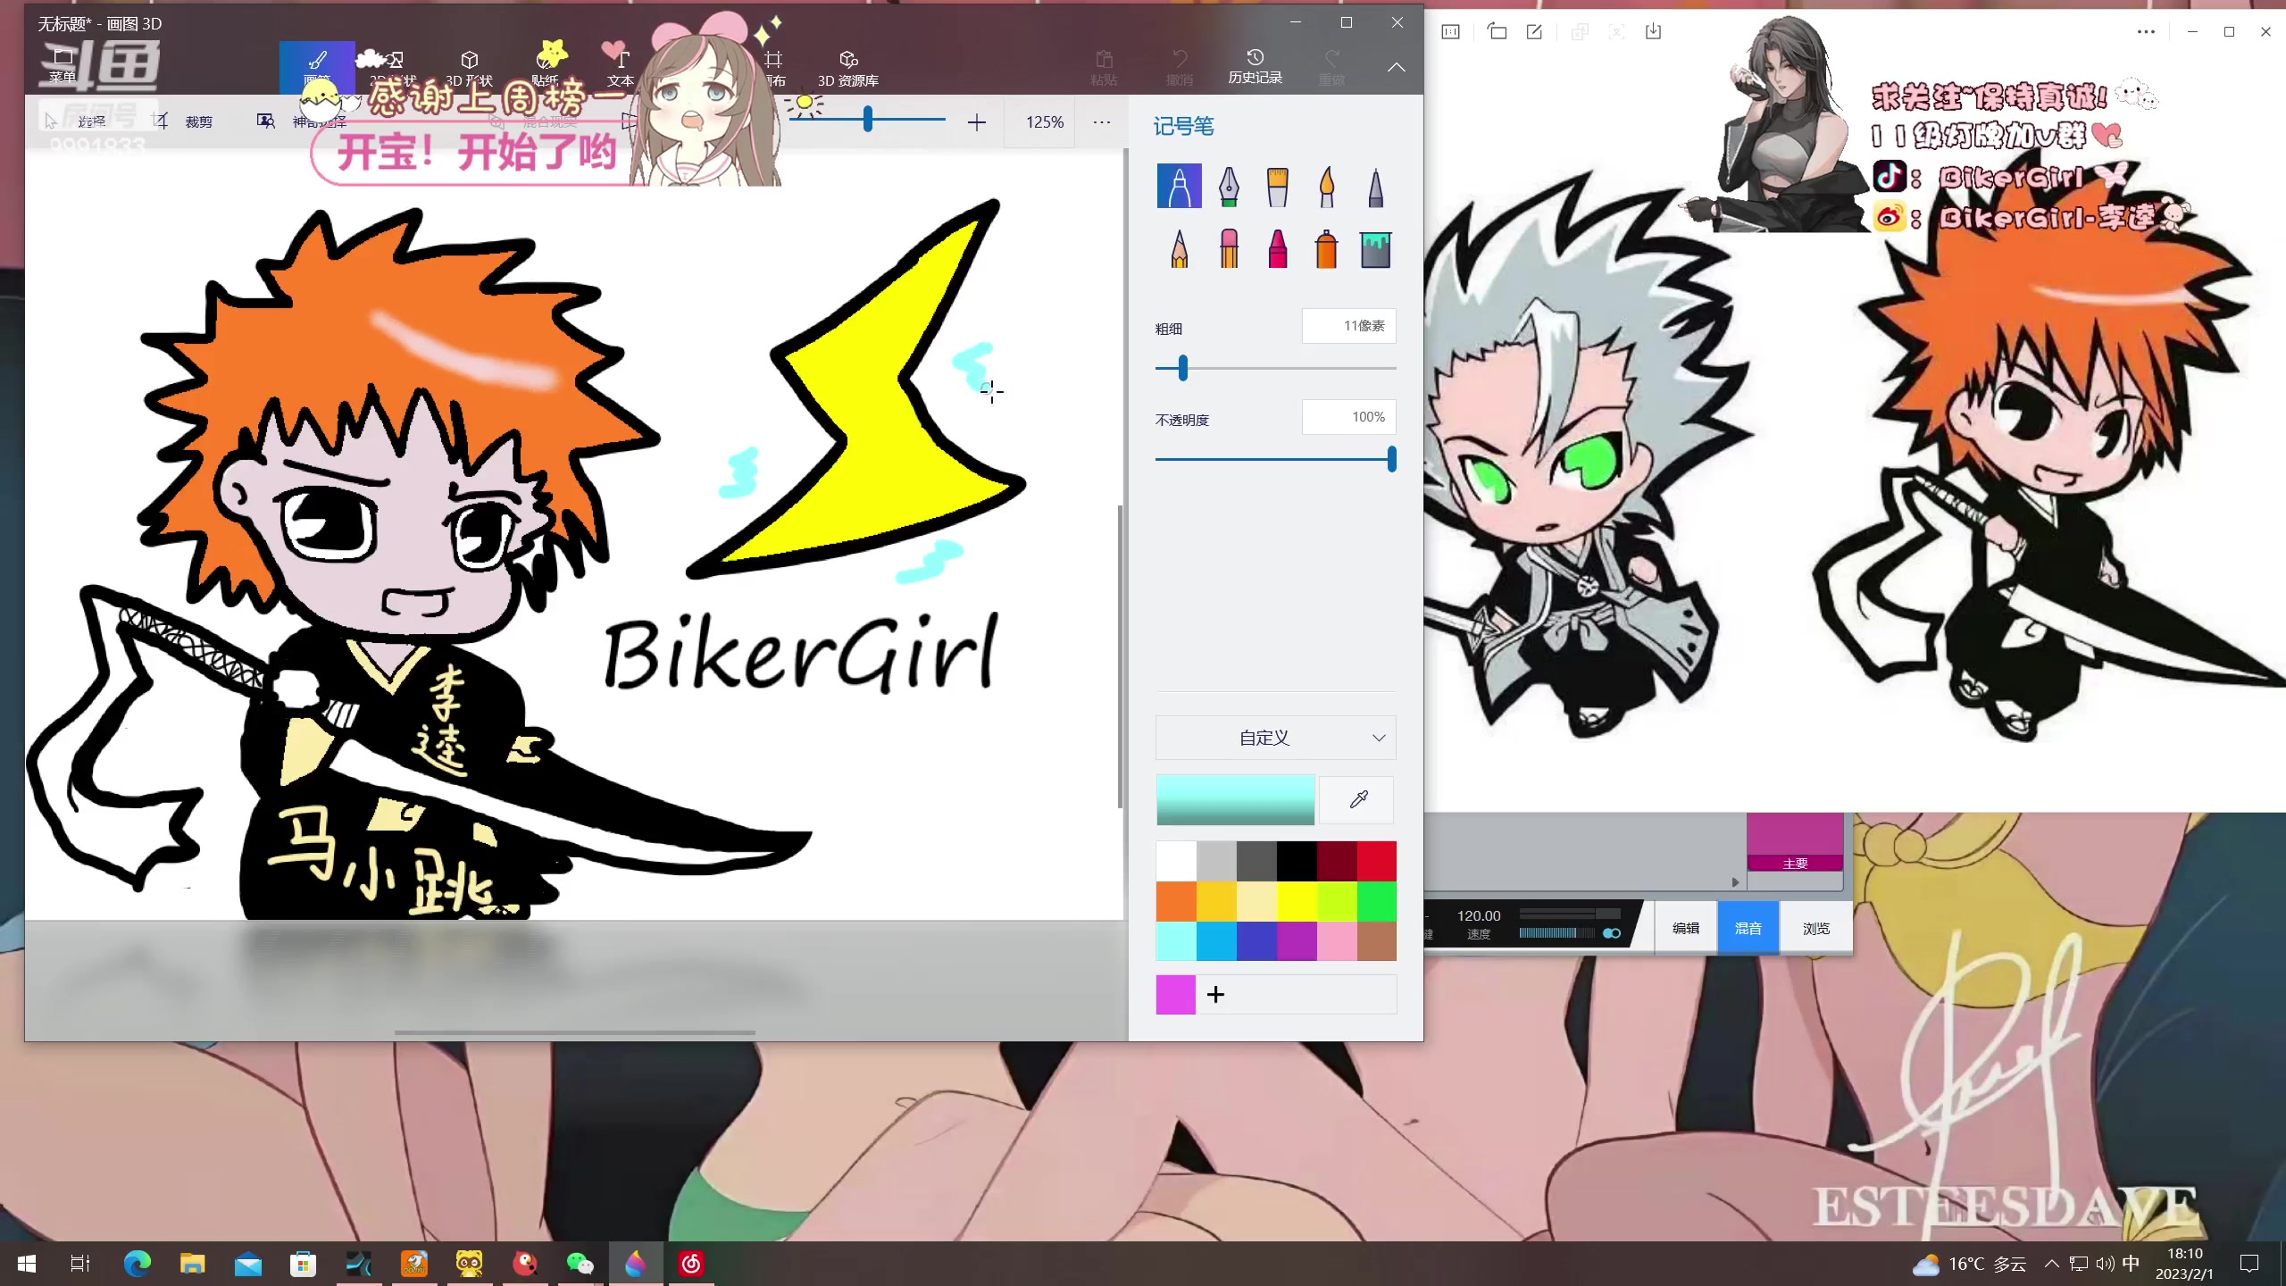Switch to the 编辑 tab
Screen dimensions: 2286x1286
[x=1685, y=928]
